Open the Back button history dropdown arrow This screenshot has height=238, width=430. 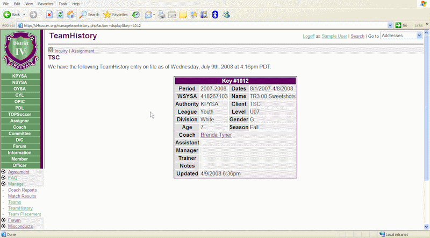[x=25, y=15]
